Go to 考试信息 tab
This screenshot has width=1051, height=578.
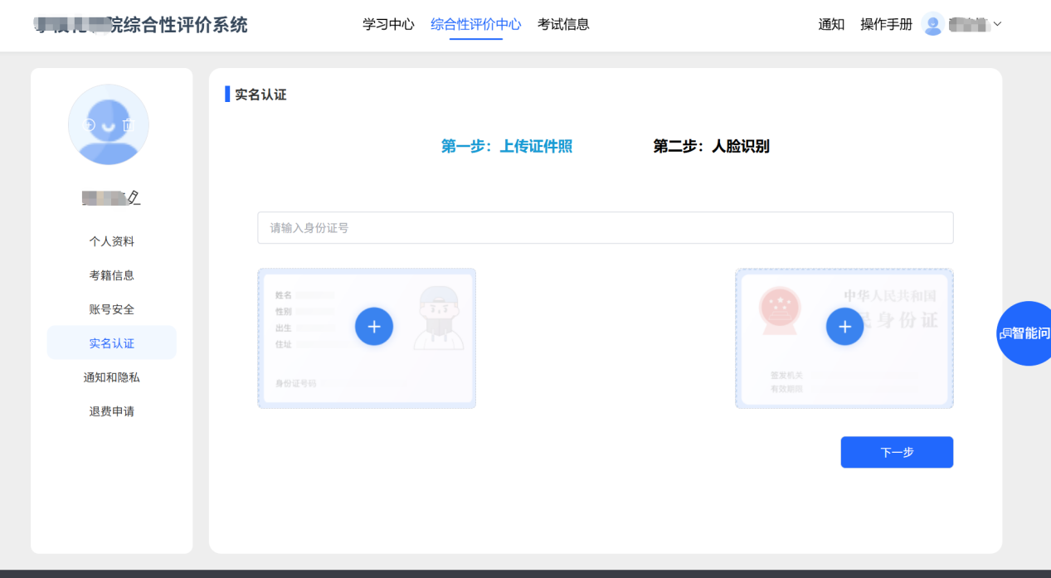click(563, 24)
